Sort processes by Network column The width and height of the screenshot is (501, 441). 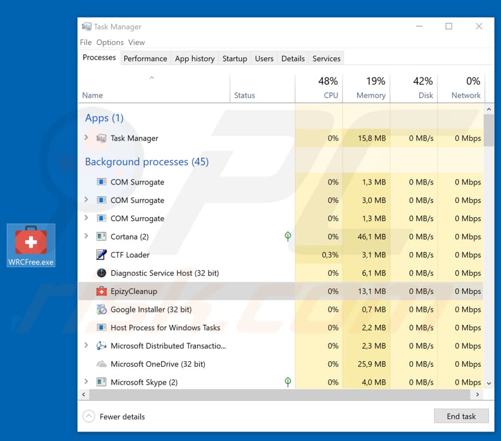[461, 89]
